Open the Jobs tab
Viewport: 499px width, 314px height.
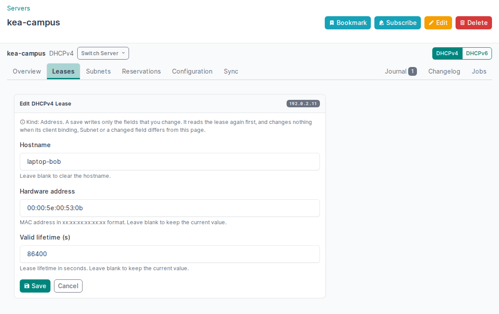pos(479,71)
